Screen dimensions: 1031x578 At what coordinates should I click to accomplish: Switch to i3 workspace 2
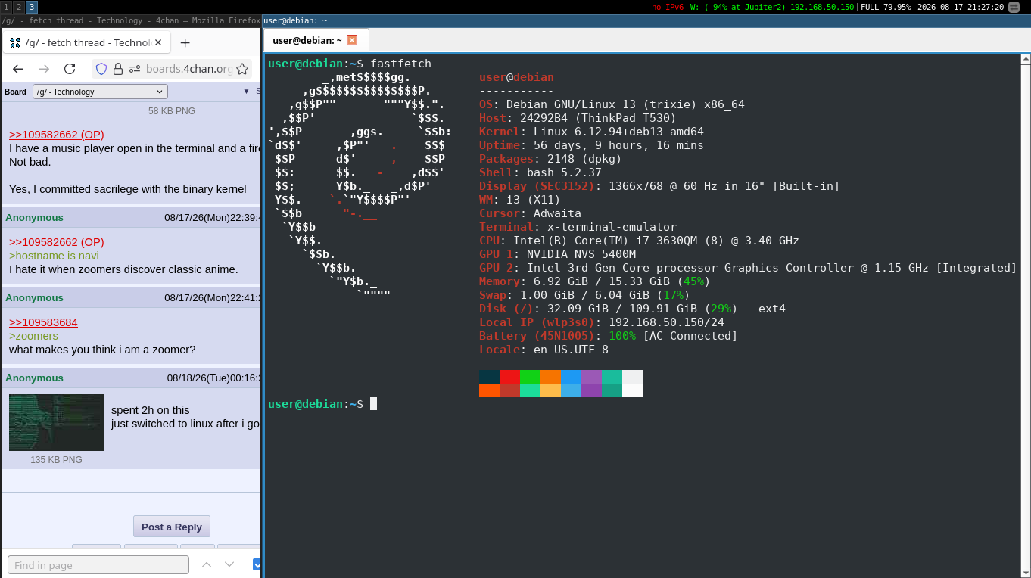19,7
